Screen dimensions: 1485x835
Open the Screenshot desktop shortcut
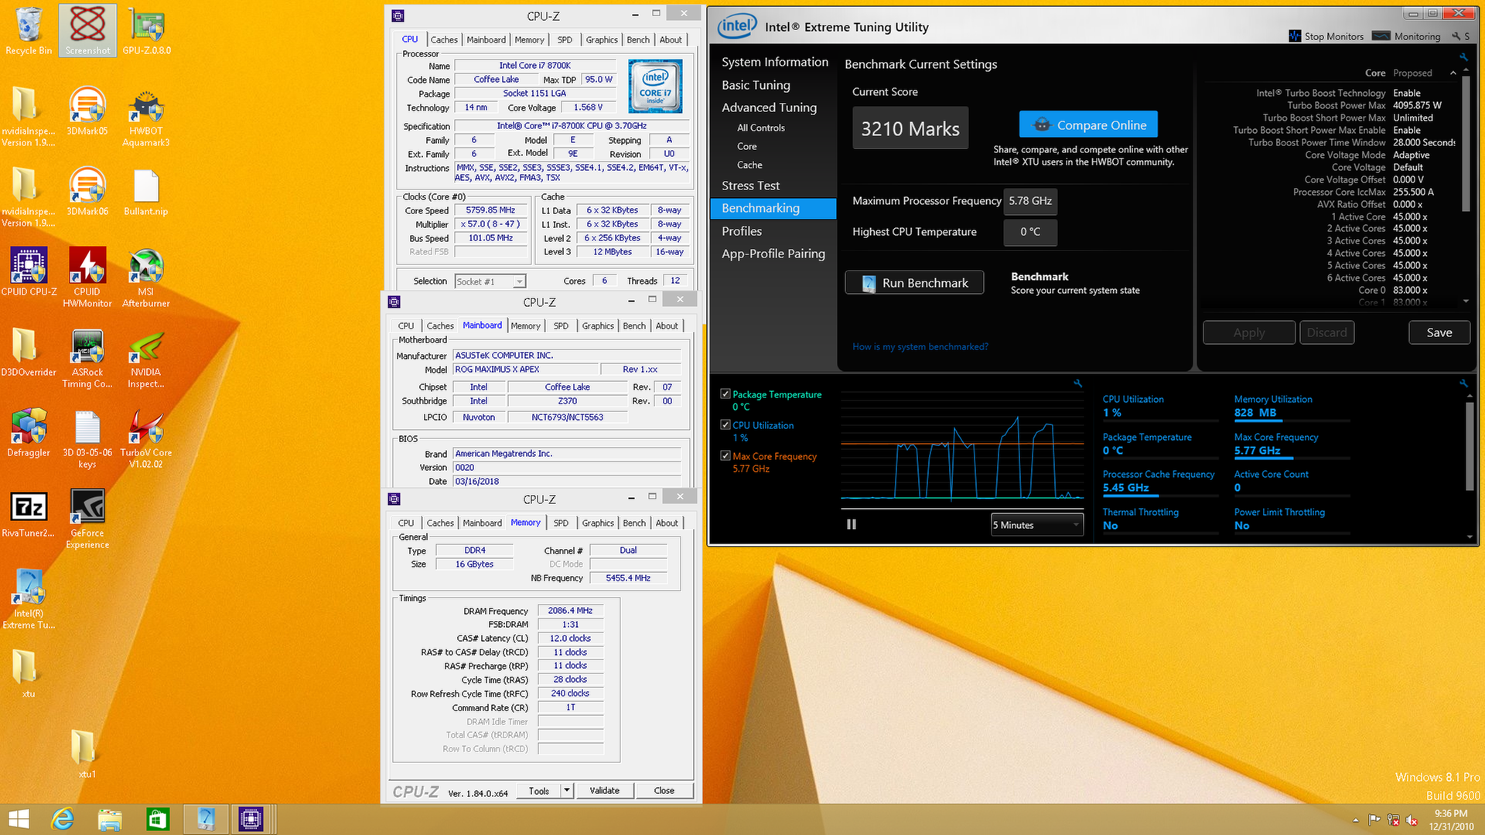[87, 32]
